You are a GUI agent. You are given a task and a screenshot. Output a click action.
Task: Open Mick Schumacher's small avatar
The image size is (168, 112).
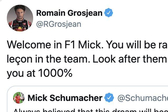pyautogui.click(x=19, y=98)
